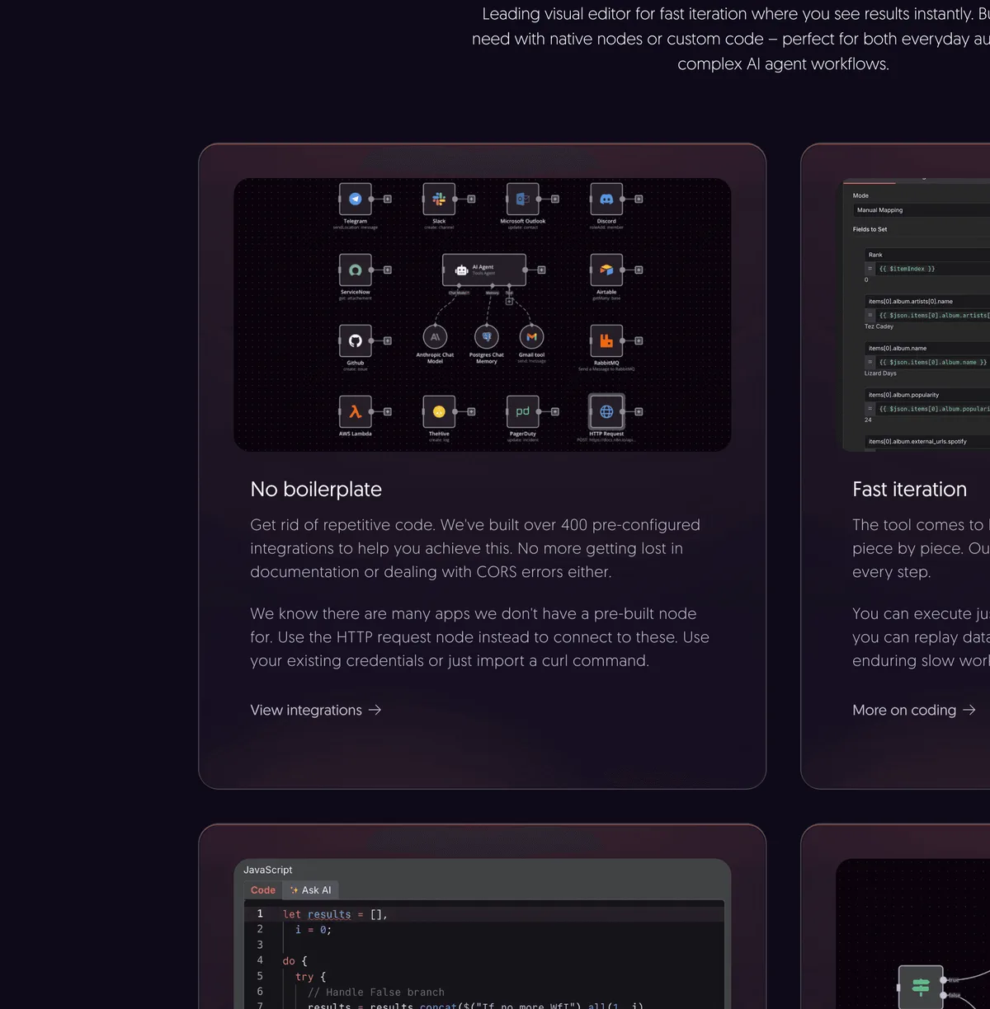Select the Postgres Chat Memory node
Image resolution: width=990 pixels, height=1009 pixels.
pyautogui.click(x=487, y=336)
